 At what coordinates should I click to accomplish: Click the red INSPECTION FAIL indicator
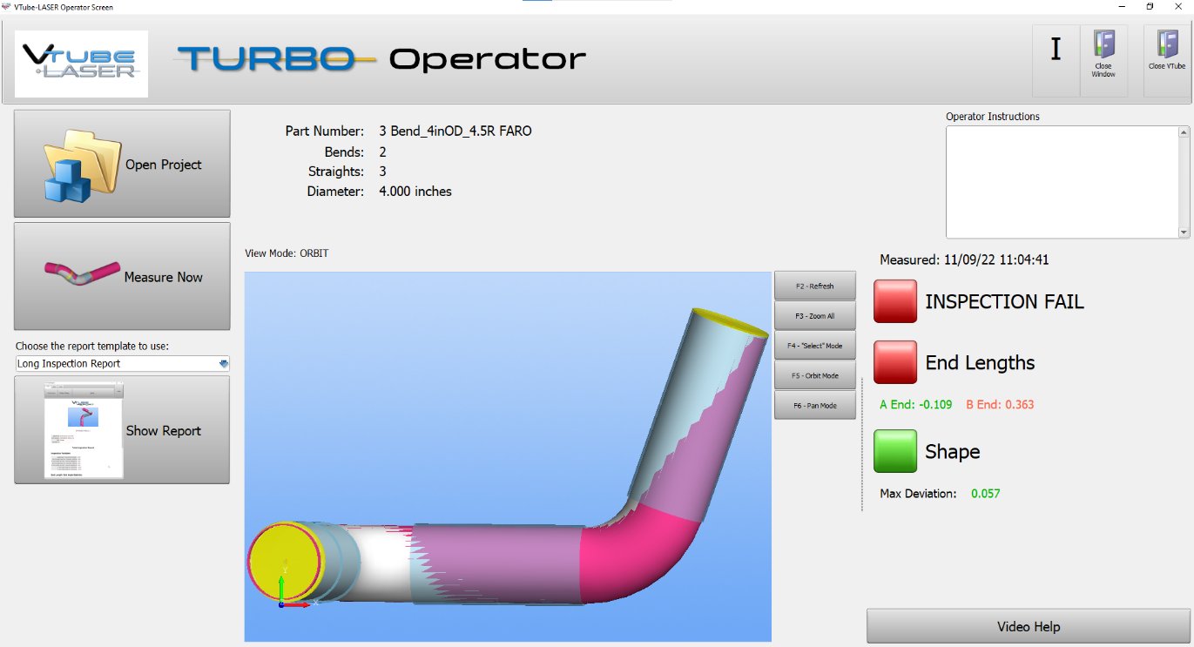(895, 301)
